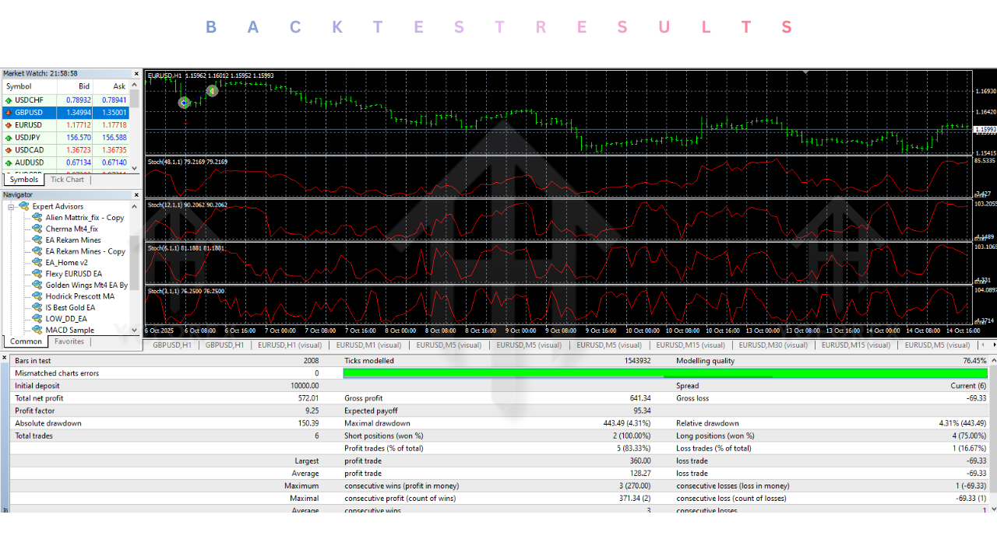Image resolution: width=997 pixels, height=560 pixels.
Task: Click the Flexy EURUSD EA icon
Action: pos(36,274)
